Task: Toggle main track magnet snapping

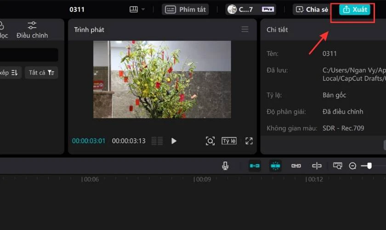Action: [255, 166]
